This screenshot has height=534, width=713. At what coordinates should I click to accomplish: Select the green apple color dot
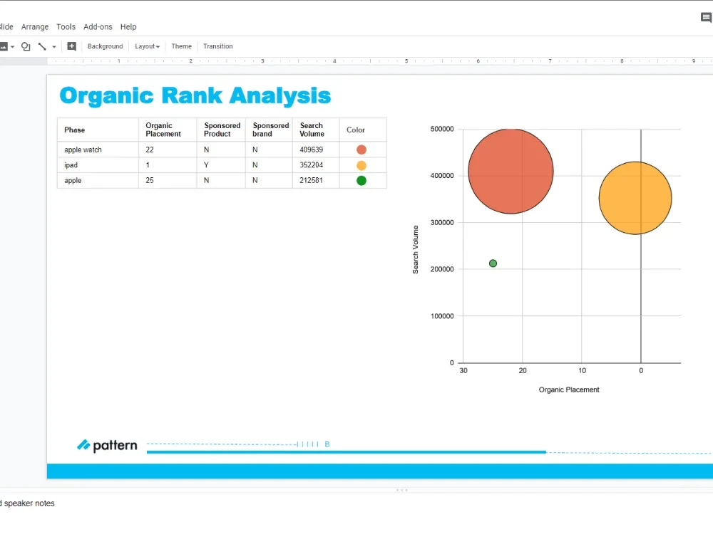pos(361,181)
